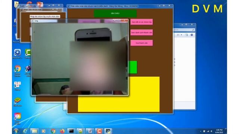Screen dimensions: 239x134
Task: Open the UniKey desktop shortcut
Action: pos(18,86)
